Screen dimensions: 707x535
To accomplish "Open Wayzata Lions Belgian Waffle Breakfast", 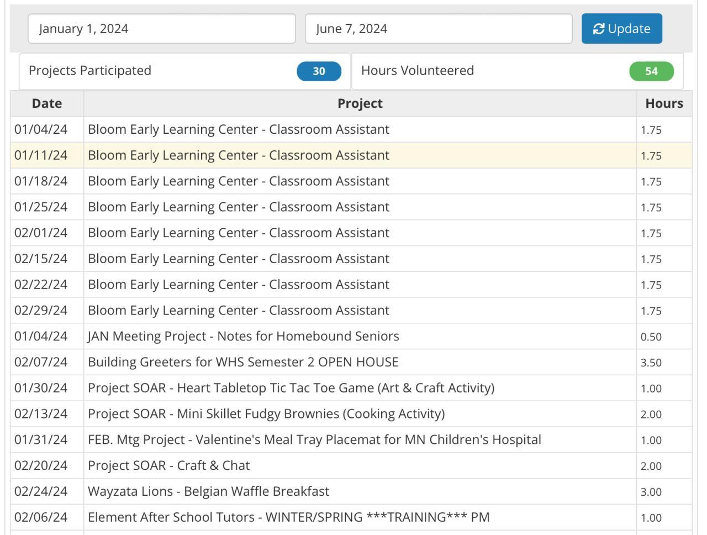I will pyautogui.click(x=208, y=491).
